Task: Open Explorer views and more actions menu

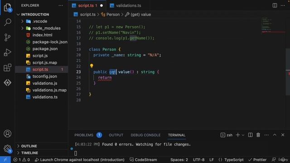Action: coord(61,5)
